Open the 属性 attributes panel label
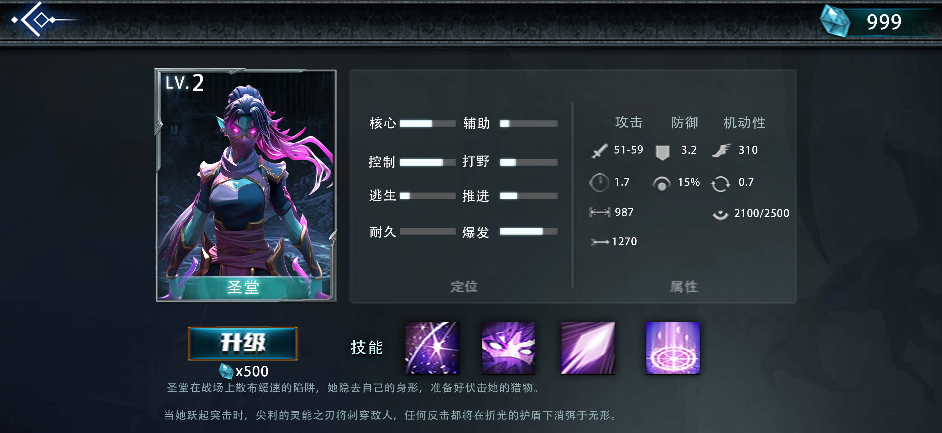The width and height of the screenshot is (942, 433). click(684, 287)
